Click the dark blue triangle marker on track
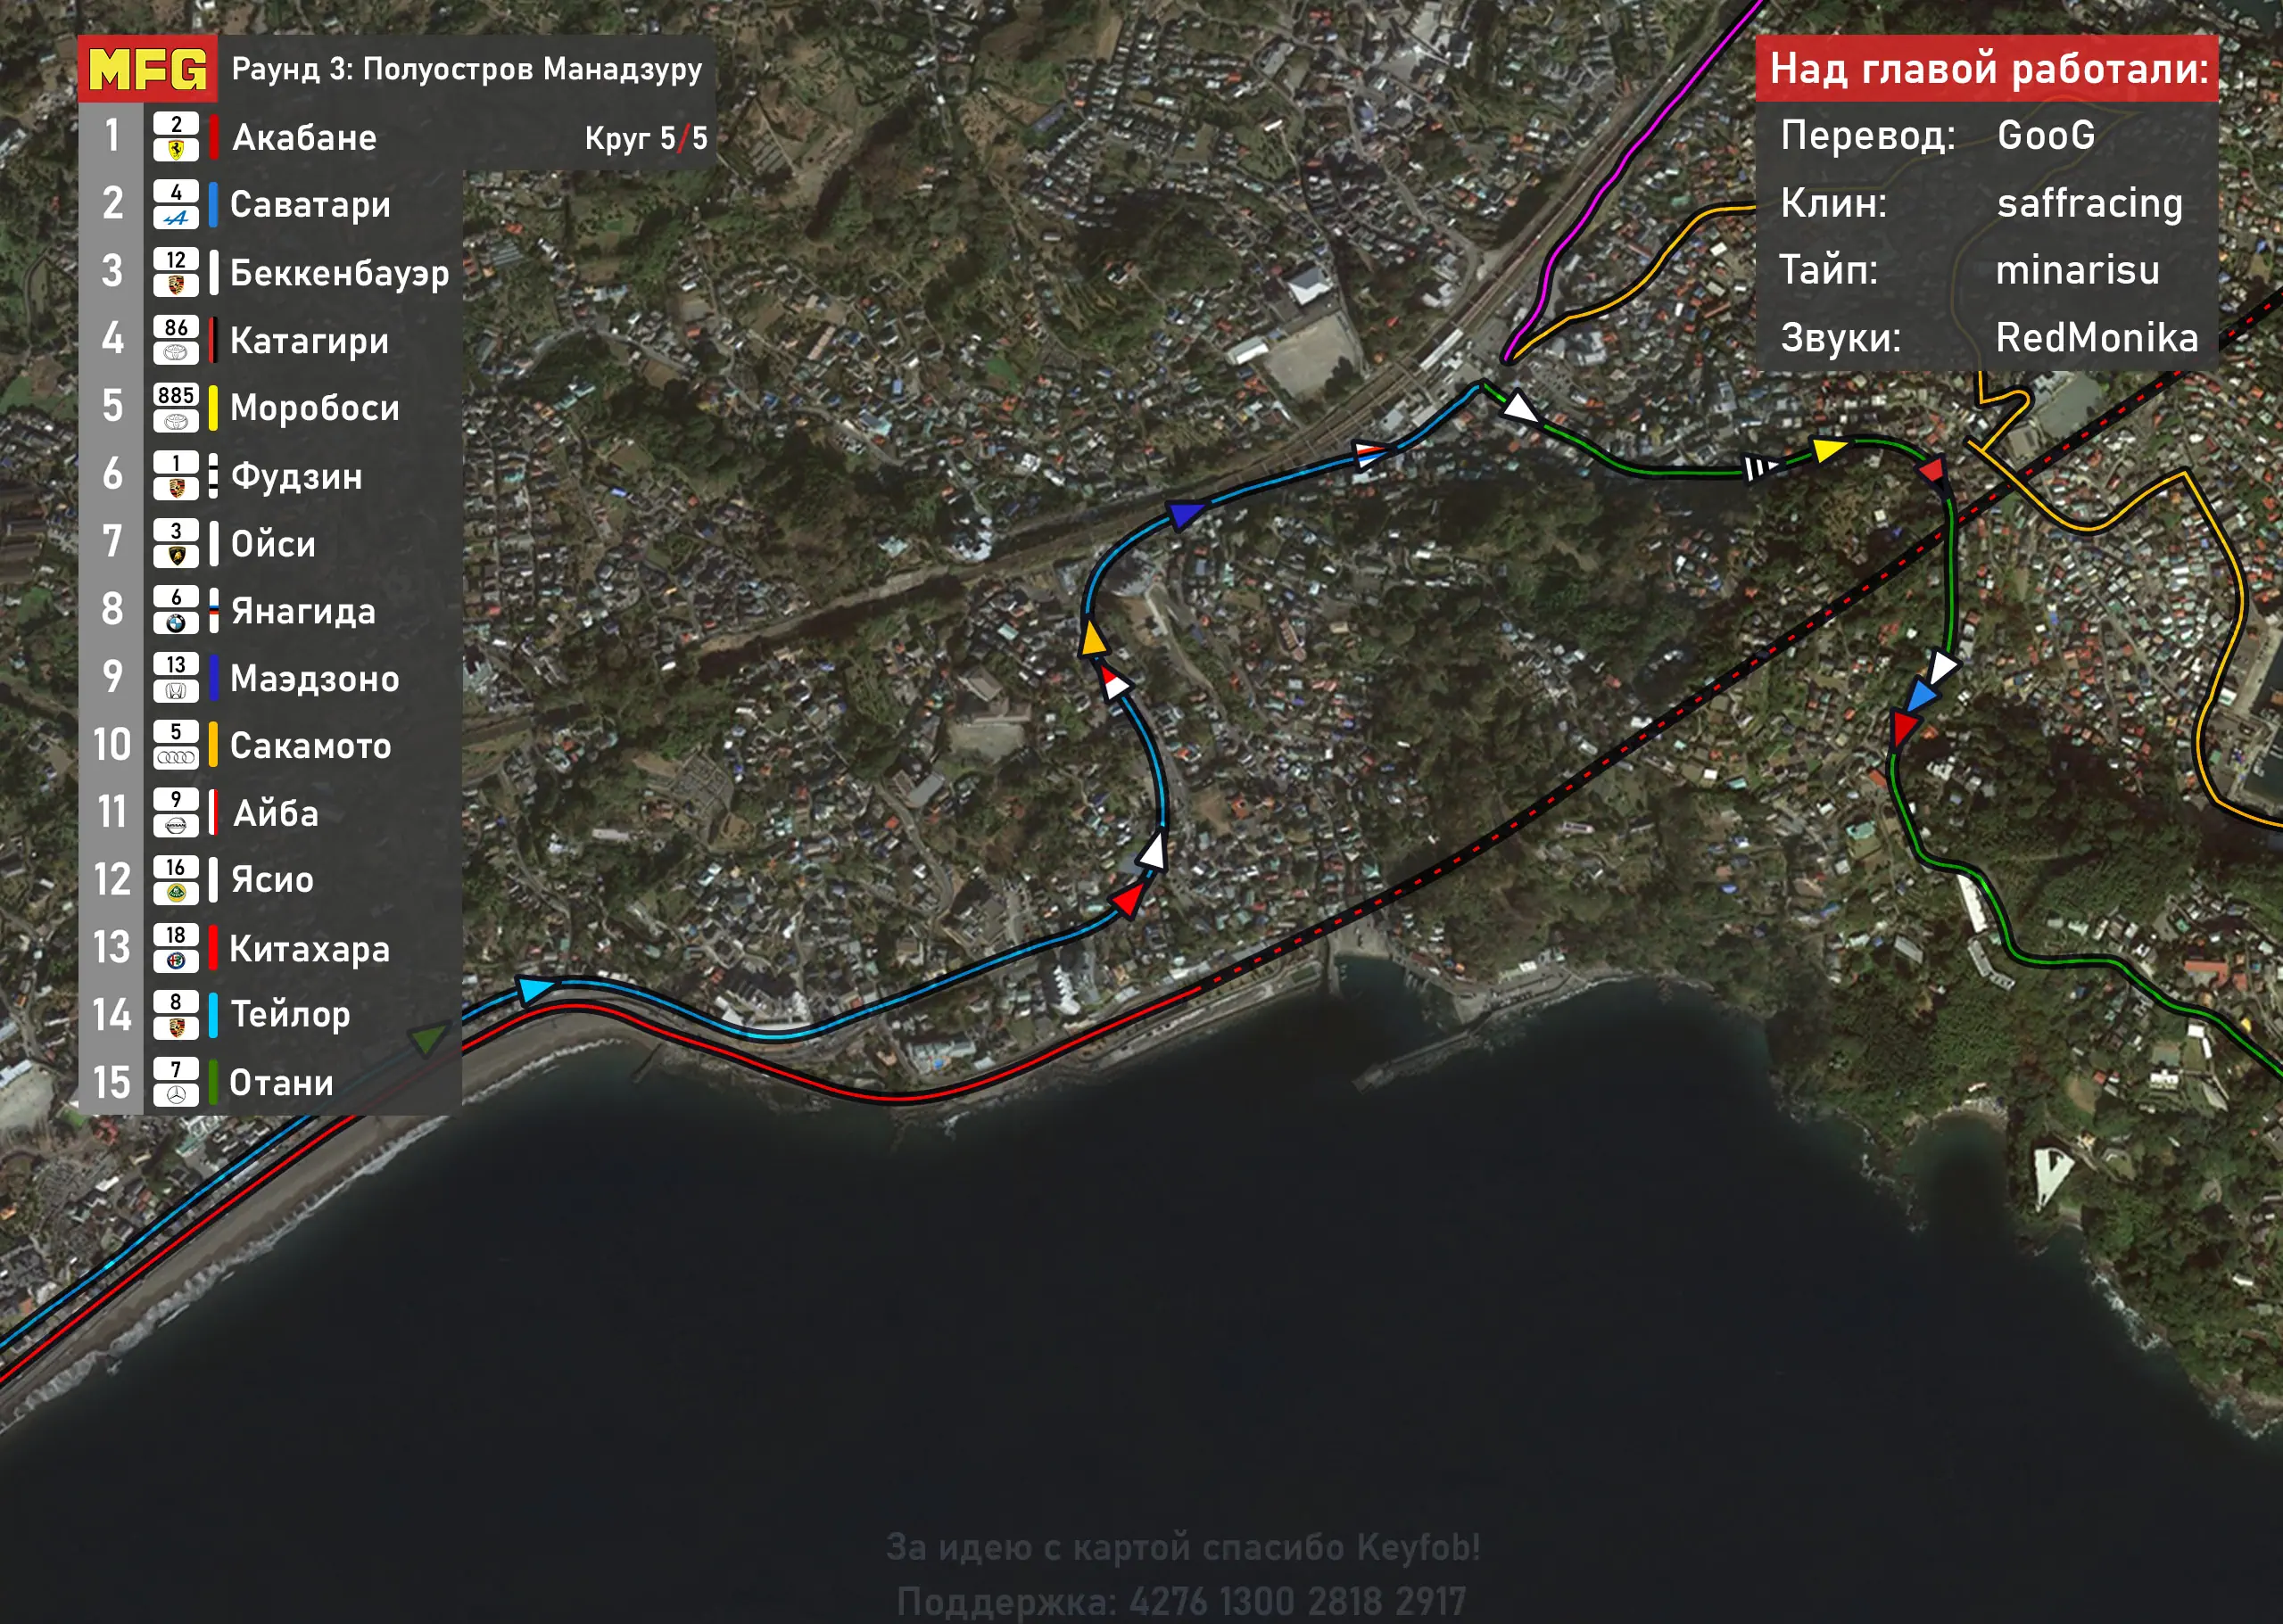Viewport: 2283px width, 1624px height. tap(1186, 514)
